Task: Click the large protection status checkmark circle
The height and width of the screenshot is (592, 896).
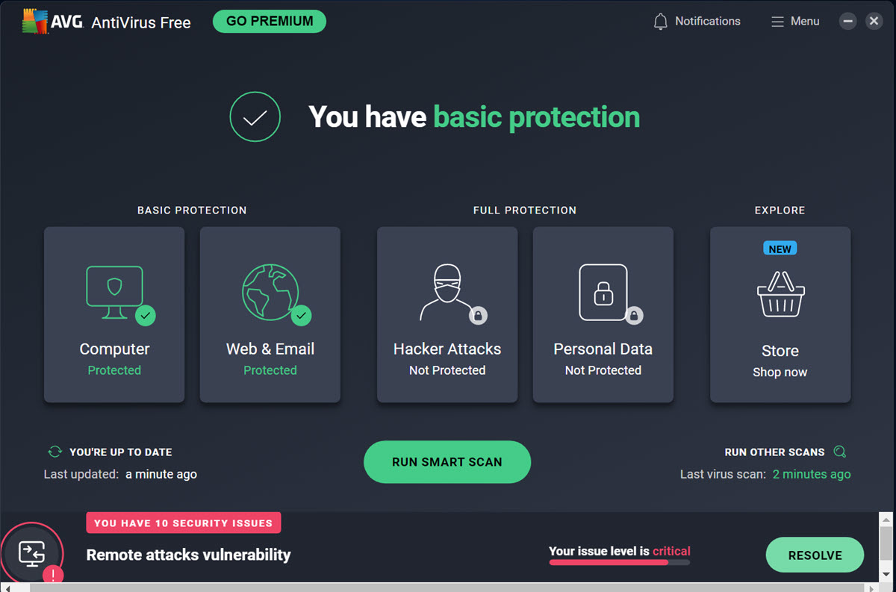Action: 255,116
